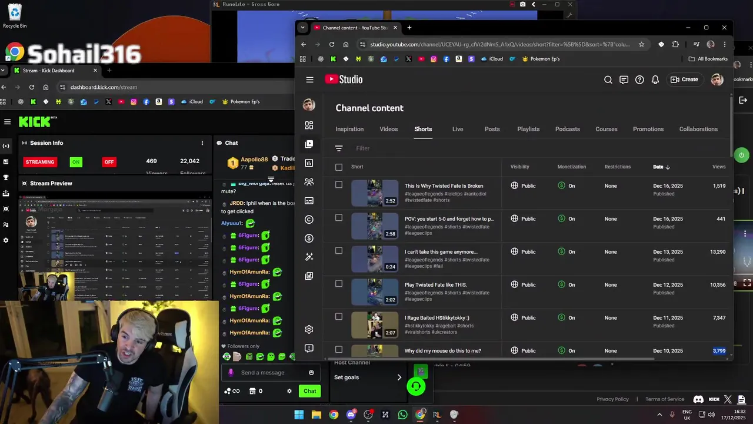The image size is (753, 424).
Task: Click the Create button in YouTube Studio
Action: (x=684, y=79)
